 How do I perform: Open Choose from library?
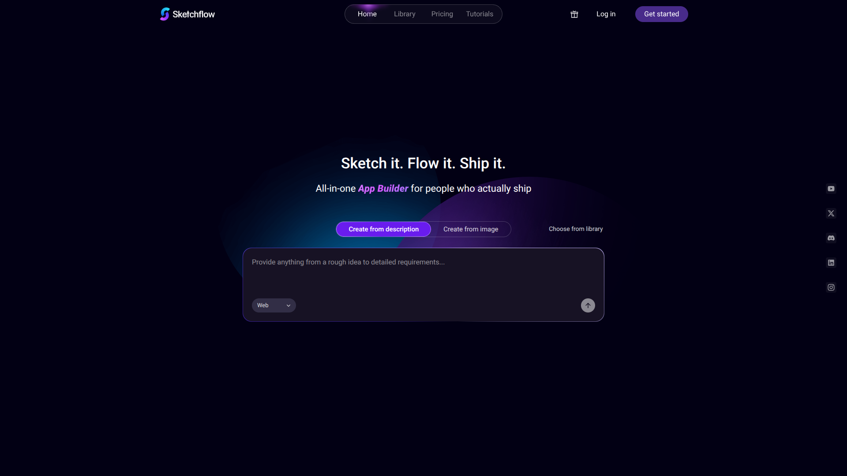tap(575, 229)
